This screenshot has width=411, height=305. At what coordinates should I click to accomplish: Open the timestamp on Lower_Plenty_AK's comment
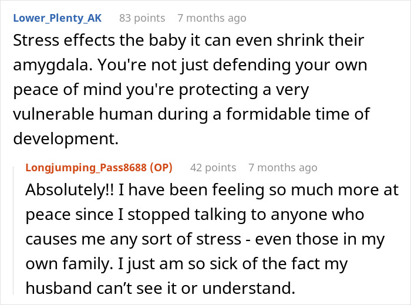point(211,18)
